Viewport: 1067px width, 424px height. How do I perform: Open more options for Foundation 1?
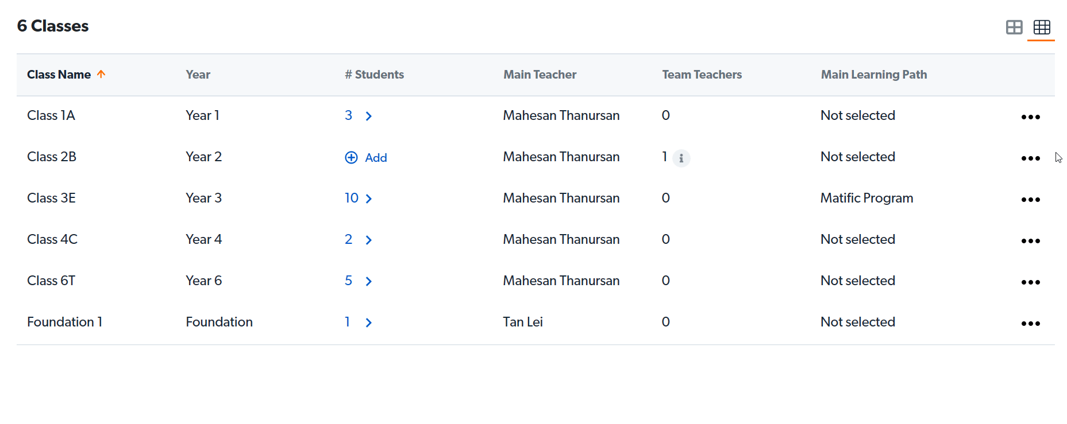(1030, 324)
